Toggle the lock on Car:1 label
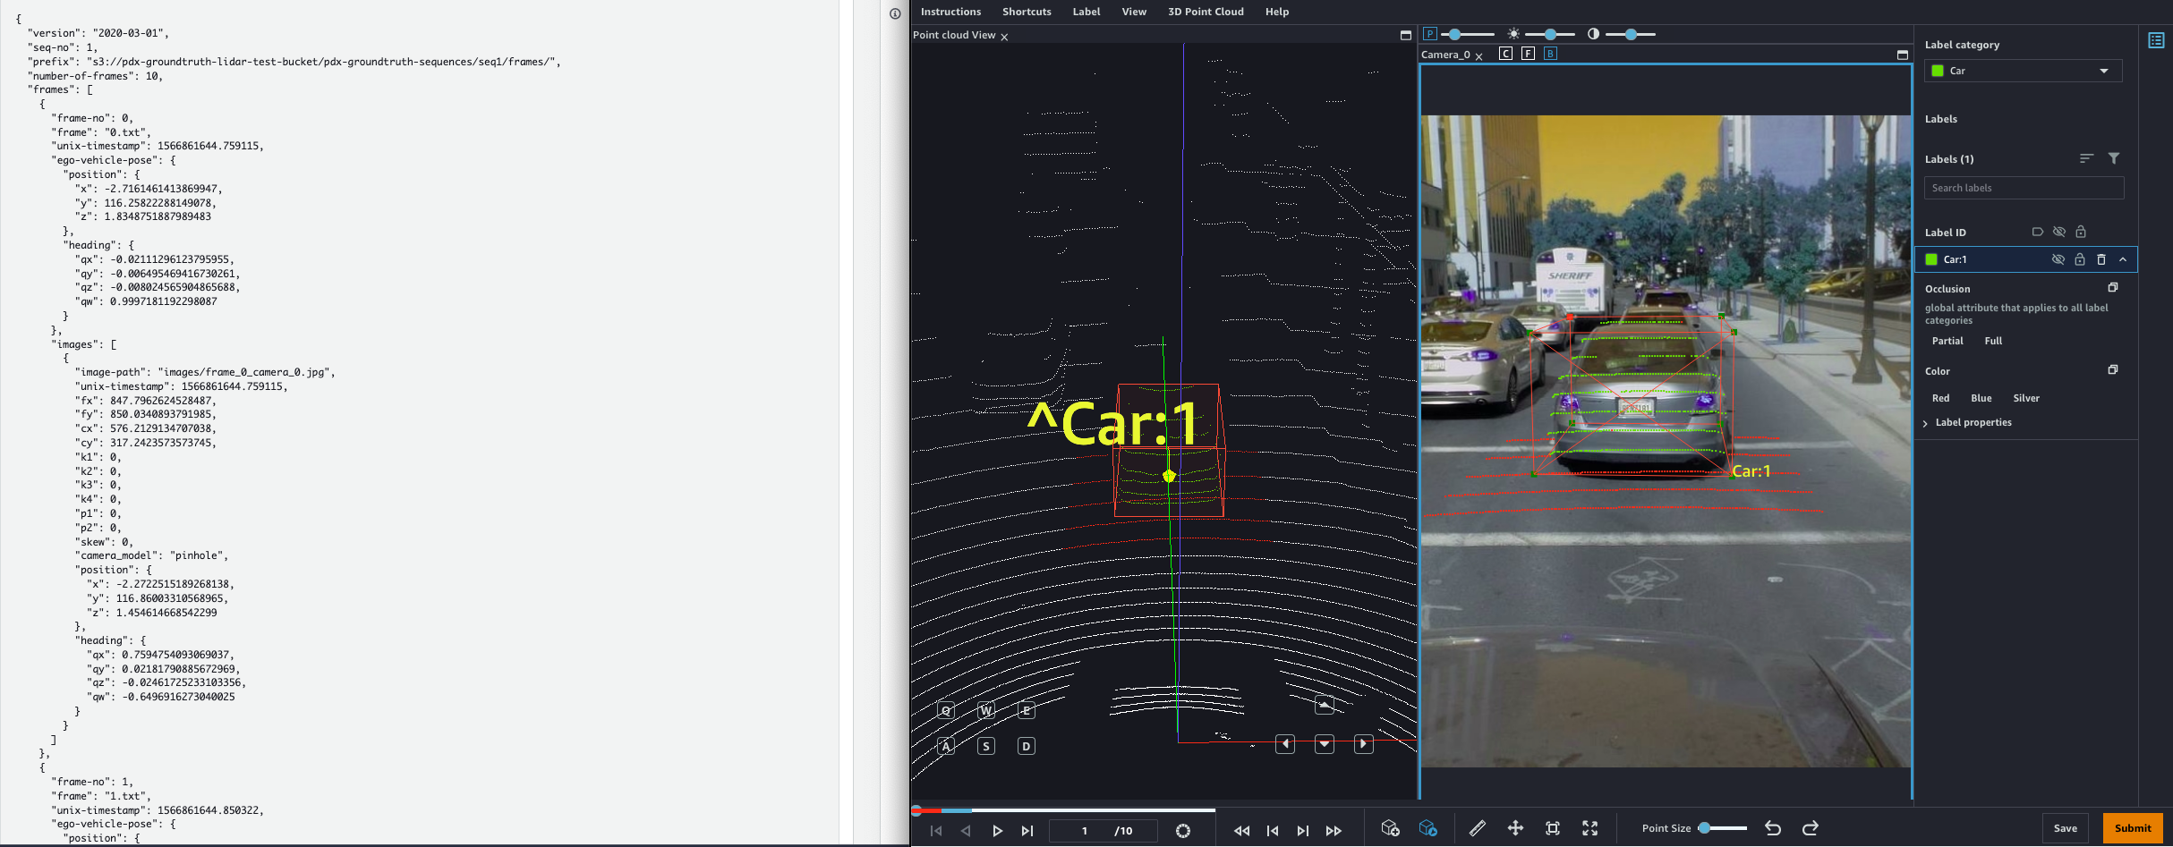Screen dimensions: 2173x847 pos(2080,259)
